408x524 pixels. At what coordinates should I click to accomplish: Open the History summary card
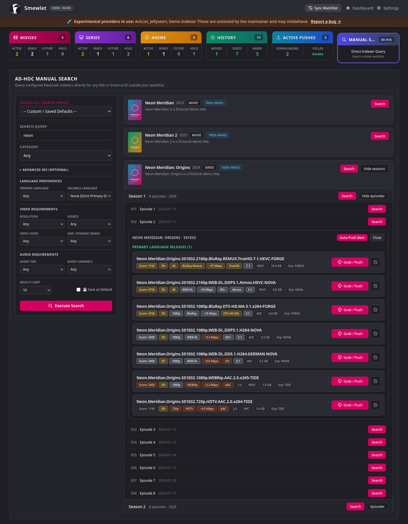coord(237,46)
